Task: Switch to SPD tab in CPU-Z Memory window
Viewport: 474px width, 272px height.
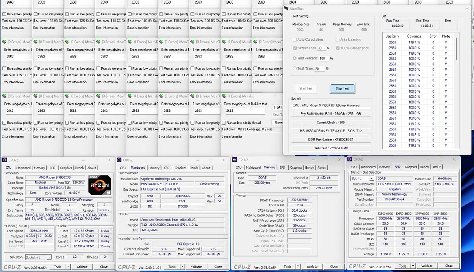Action: [282, 168]
